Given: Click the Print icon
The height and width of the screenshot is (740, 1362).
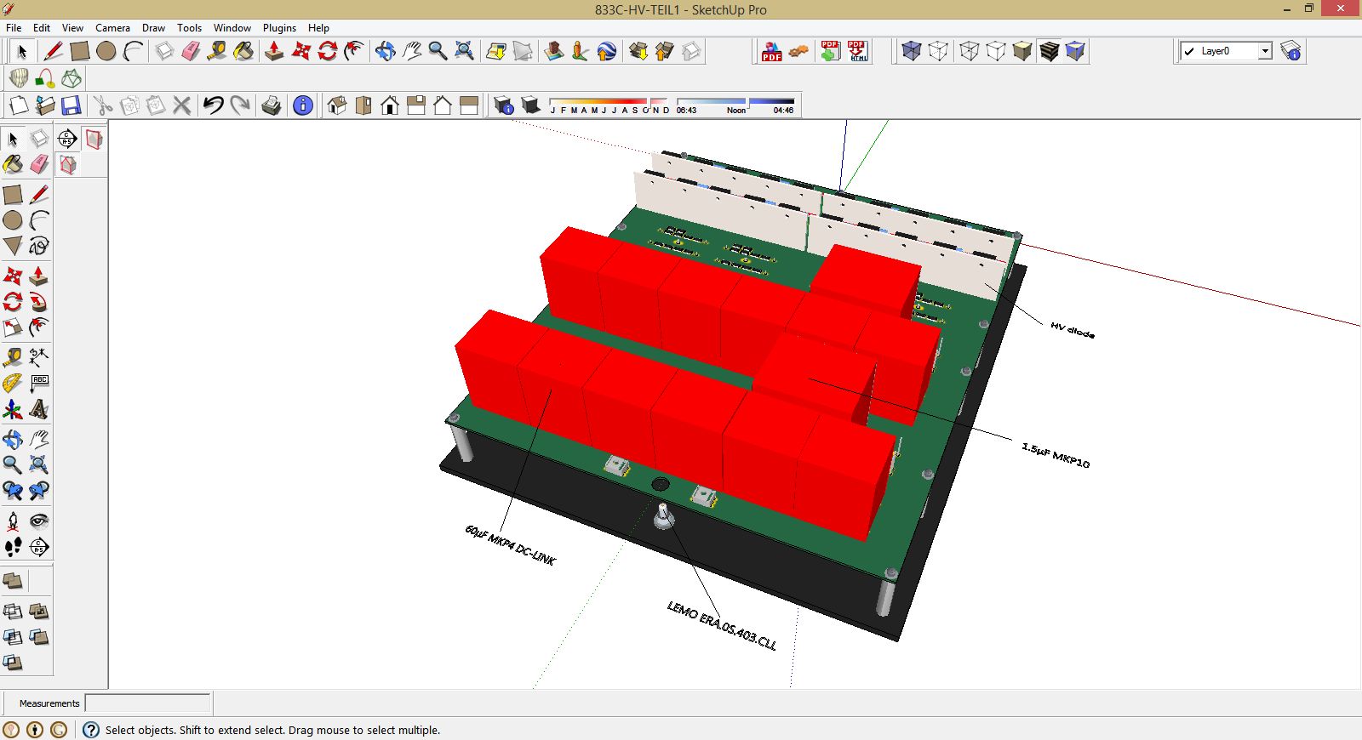Looking at the screenshot, I should [272, 105].
